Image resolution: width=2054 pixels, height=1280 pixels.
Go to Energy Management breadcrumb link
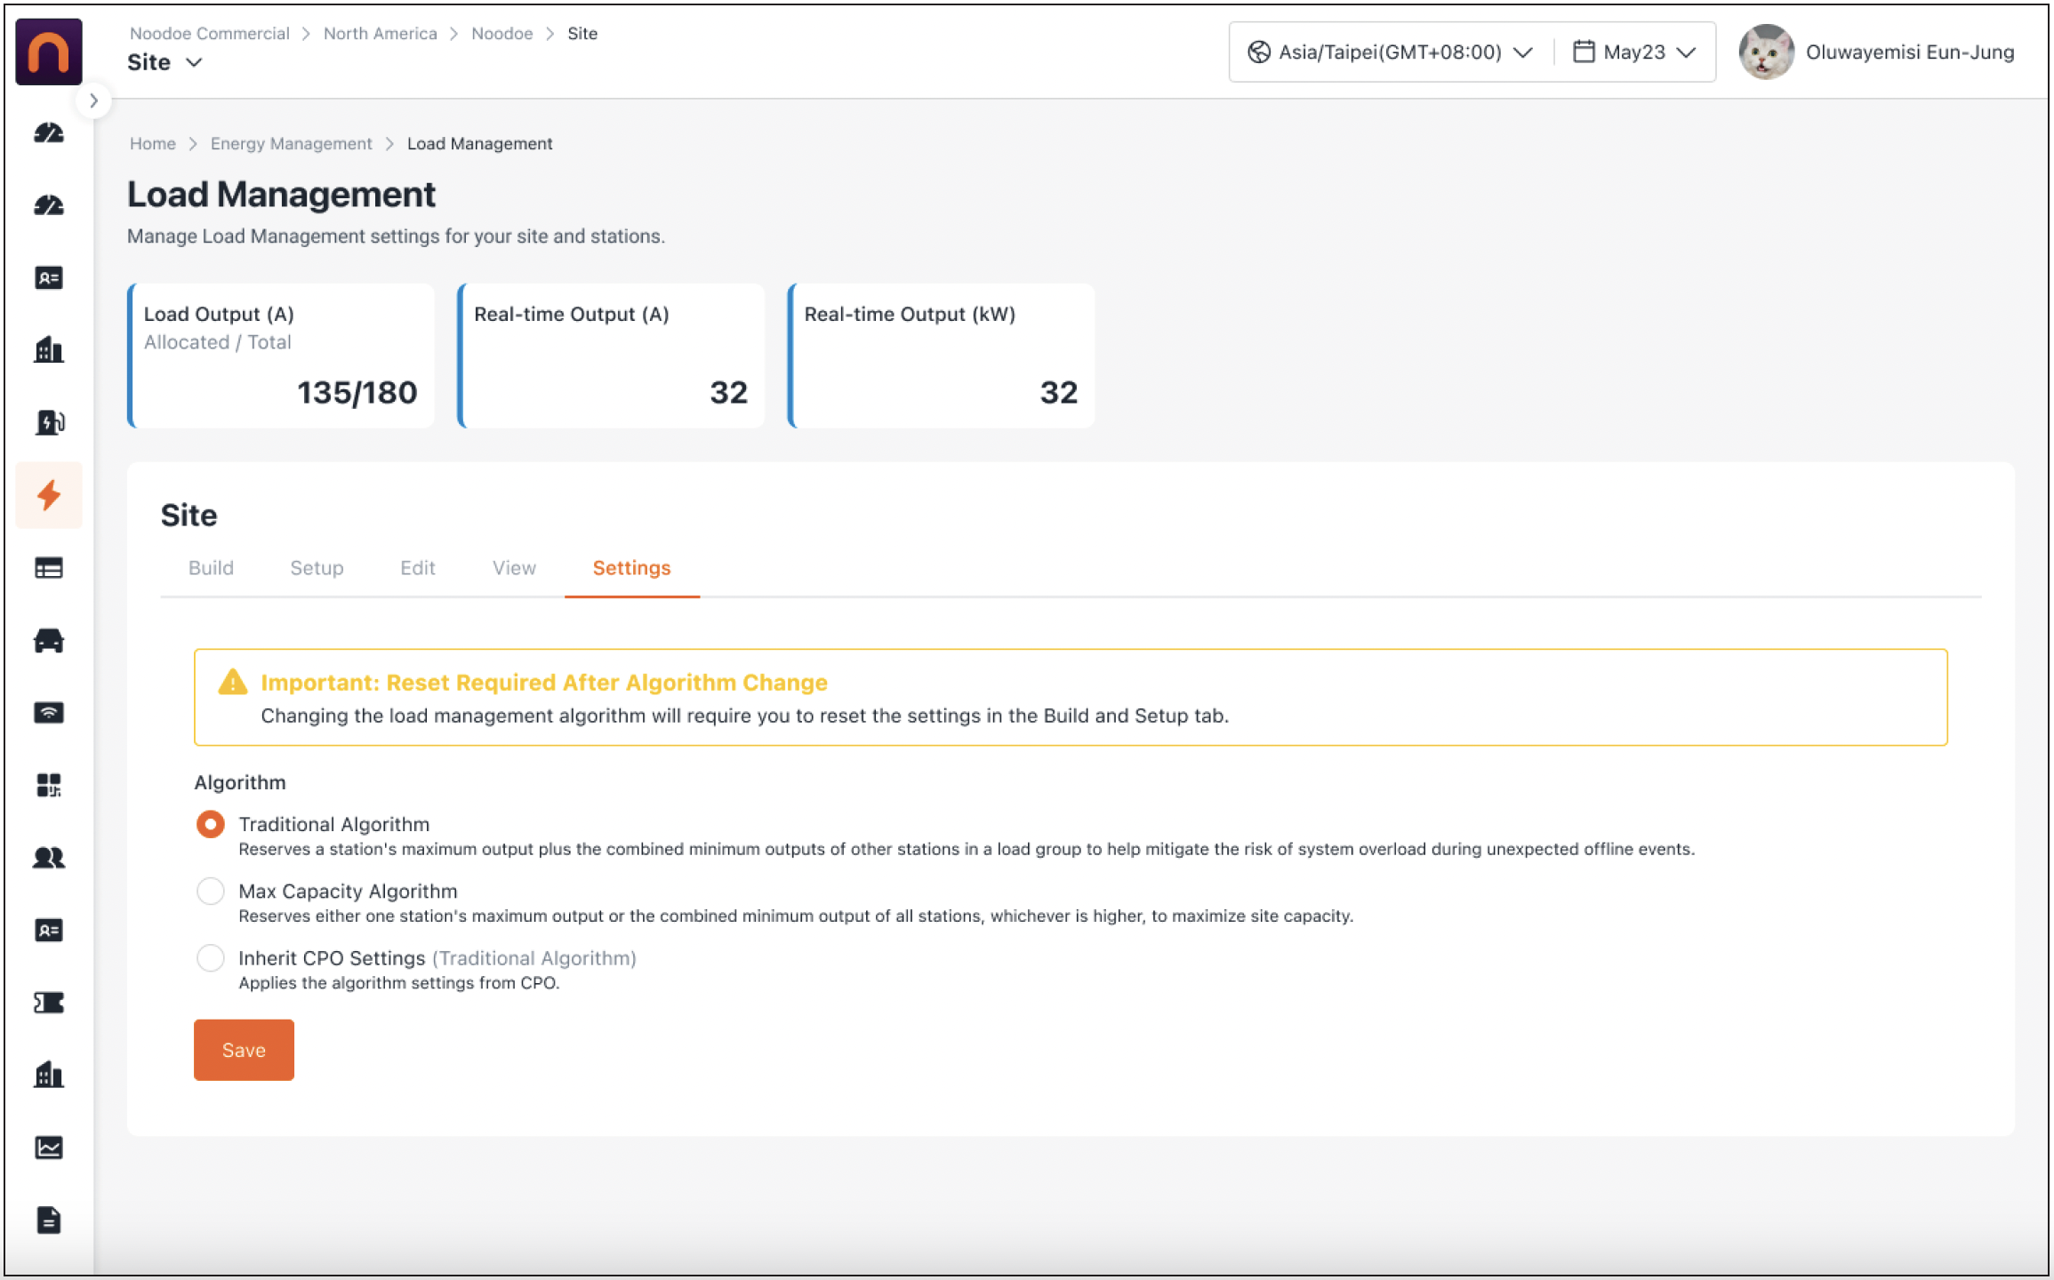point(291,144)
